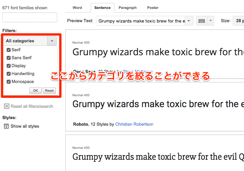Toggle the Handwriting category checkbox
244x171 pixels.
point(9,74)
